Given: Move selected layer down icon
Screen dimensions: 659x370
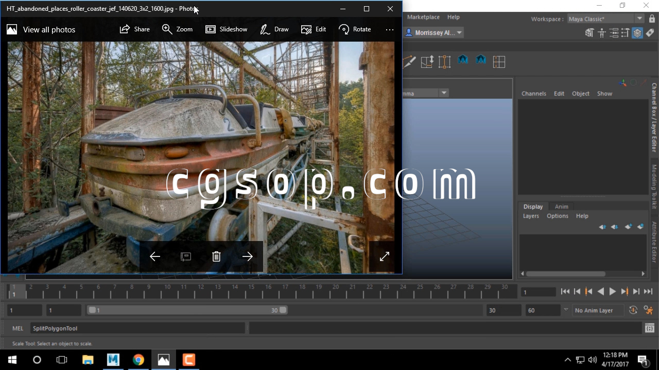Looking at the screenshot, I should click(615, 227).
